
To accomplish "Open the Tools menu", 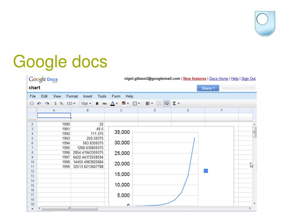I will [102, 96].
